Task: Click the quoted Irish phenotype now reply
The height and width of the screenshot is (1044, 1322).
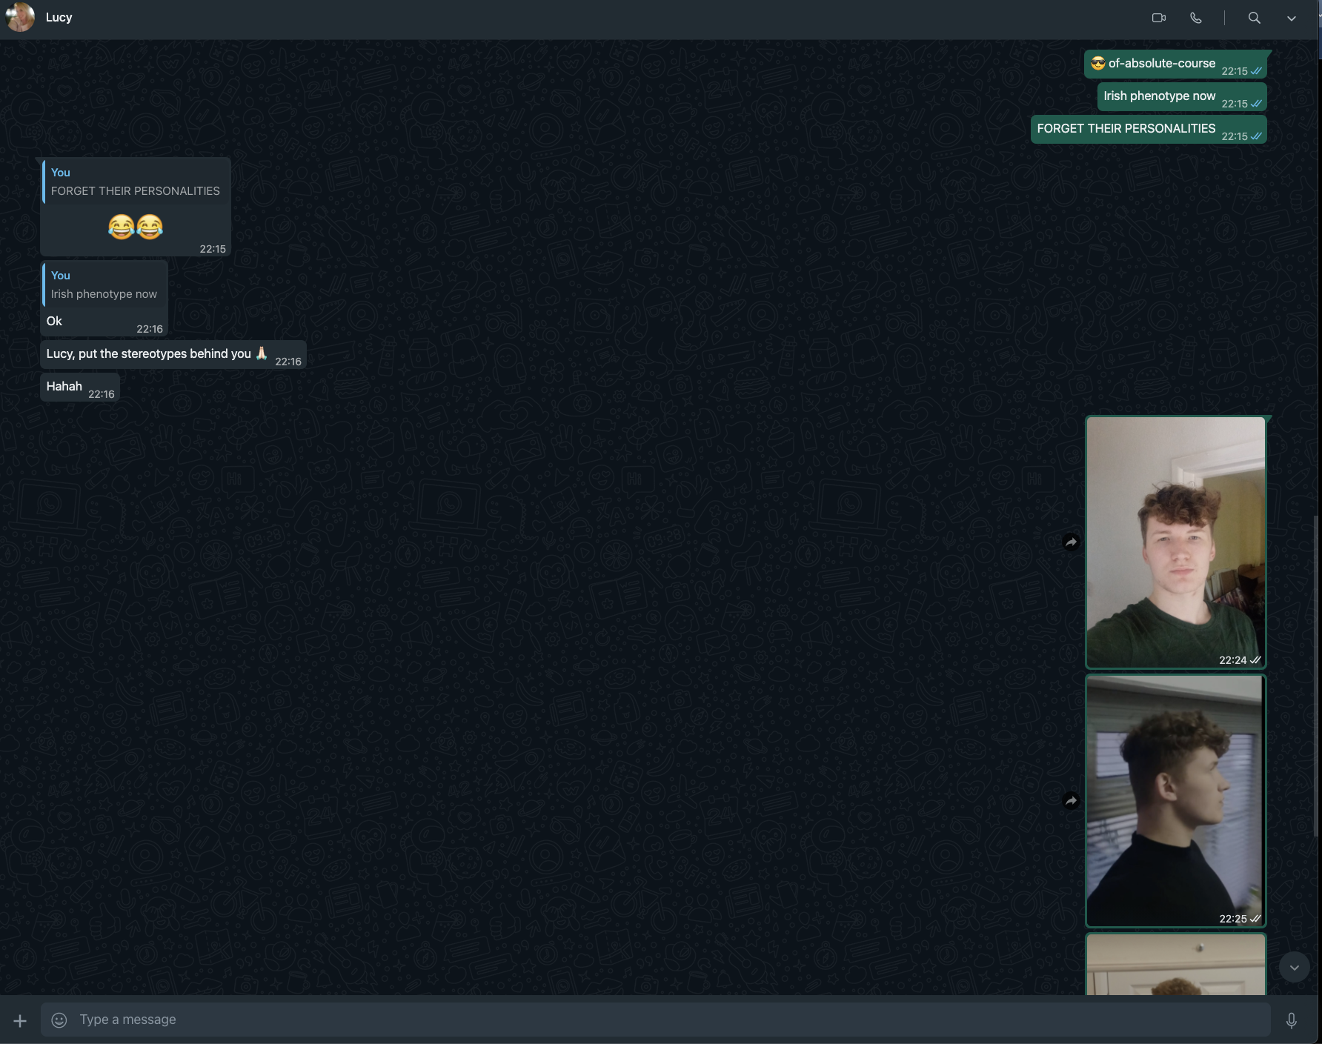Action: [104, 285]
